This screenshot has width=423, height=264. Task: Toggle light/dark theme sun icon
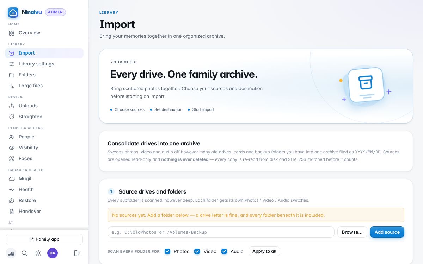click(38, 253)
